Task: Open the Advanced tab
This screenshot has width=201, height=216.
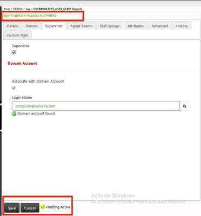Action: click(160, 26)
